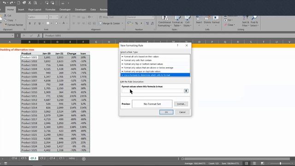Click the Format Painter tool

[x=14, y=24]
